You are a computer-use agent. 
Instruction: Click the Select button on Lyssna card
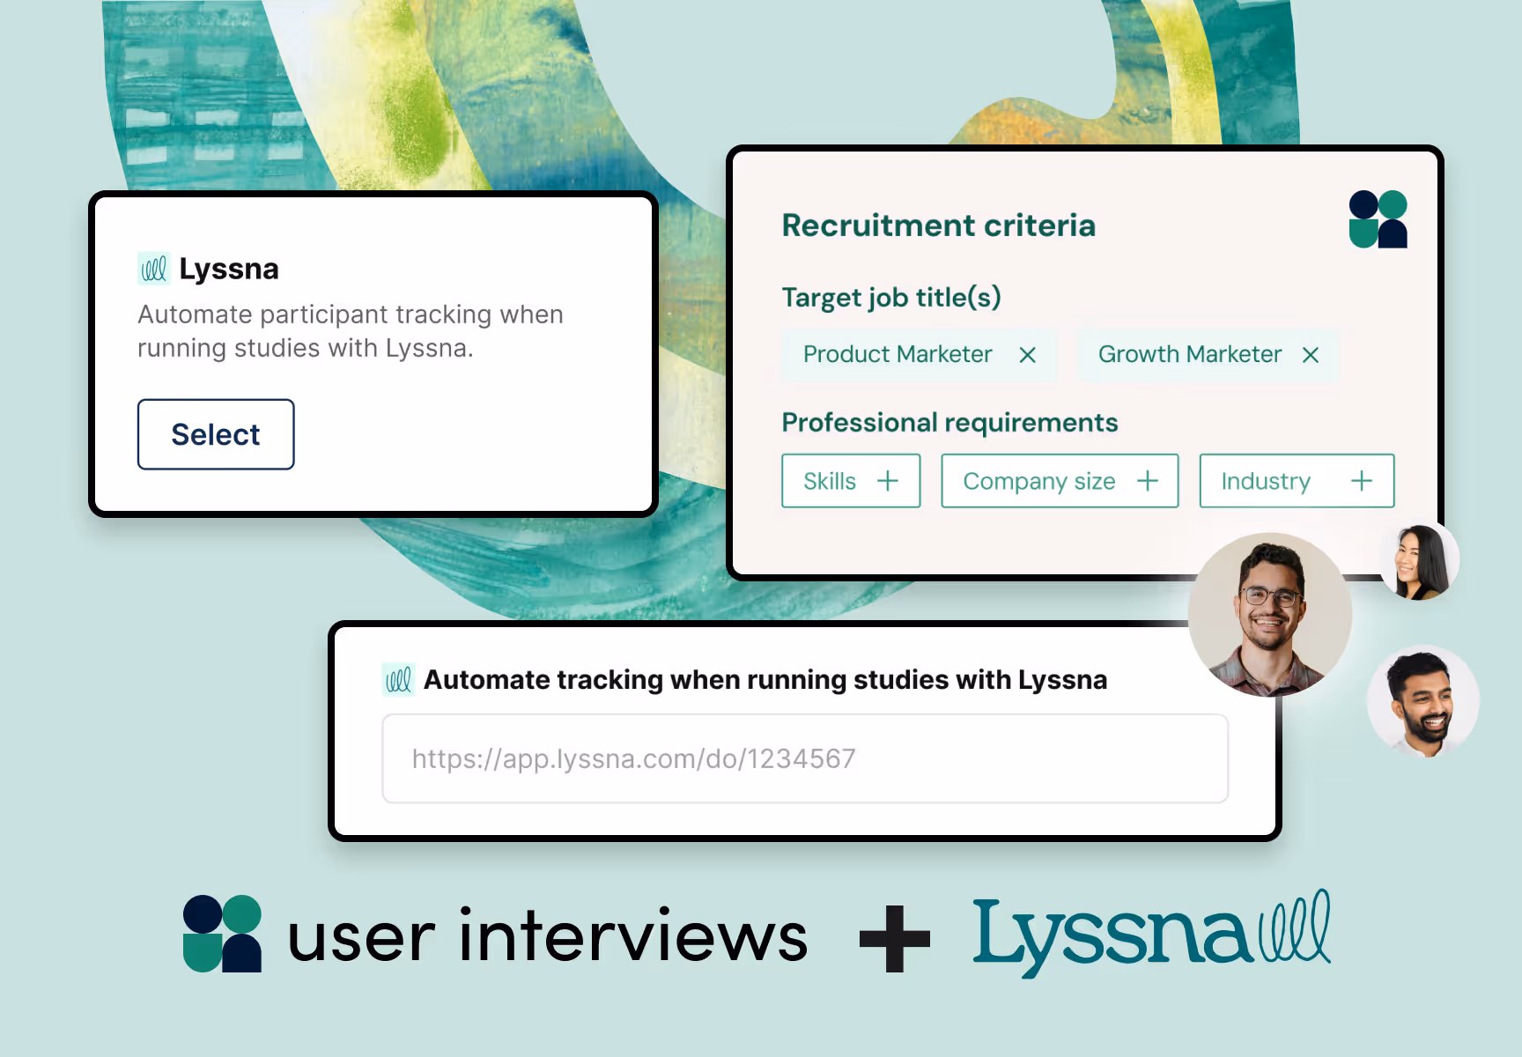216,434
